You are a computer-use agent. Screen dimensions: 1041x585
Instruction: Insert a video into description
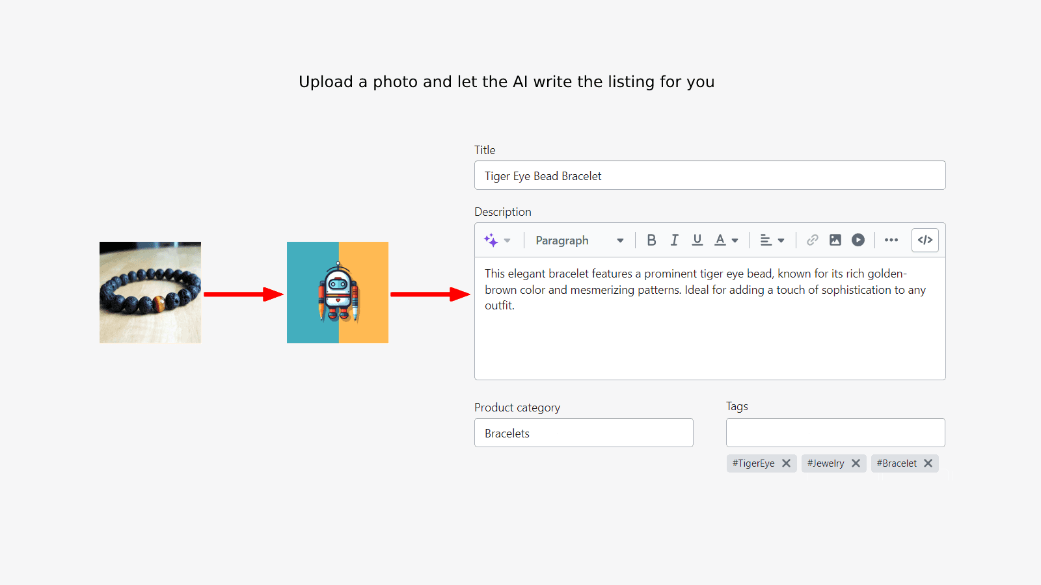pos(858,240)
